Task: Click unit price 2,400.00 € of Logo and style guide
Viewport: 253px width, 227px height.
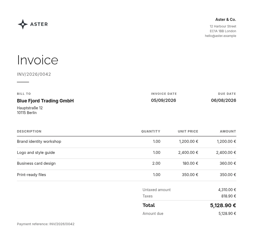Action: tap(188, 153)
